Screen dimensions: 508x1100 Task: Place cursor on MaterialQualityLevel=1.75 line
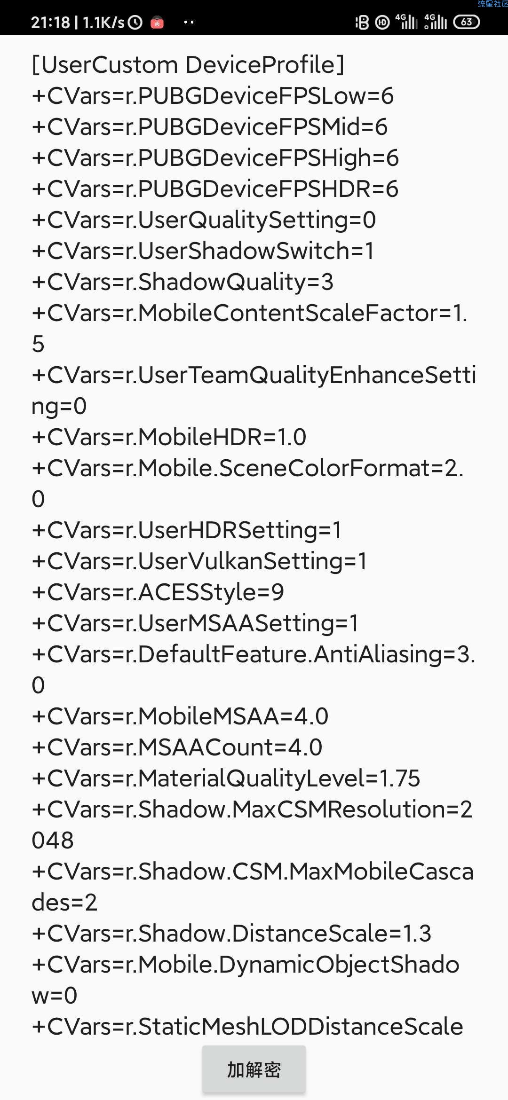point(226,778)
